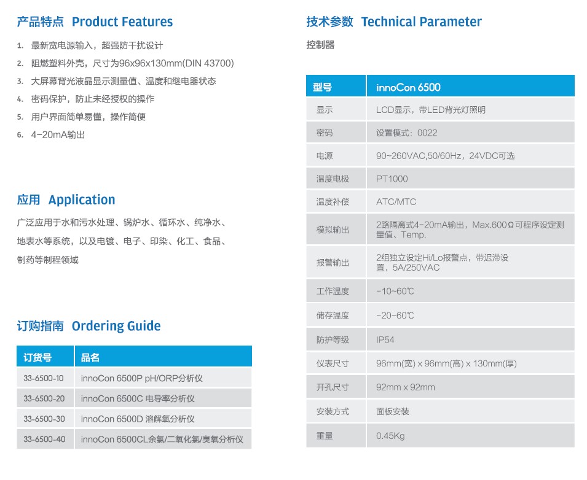Viewport: 587px width, 480px height.
Task: Click the '开孔尺寸' row label
Action: tap(333, 387)
